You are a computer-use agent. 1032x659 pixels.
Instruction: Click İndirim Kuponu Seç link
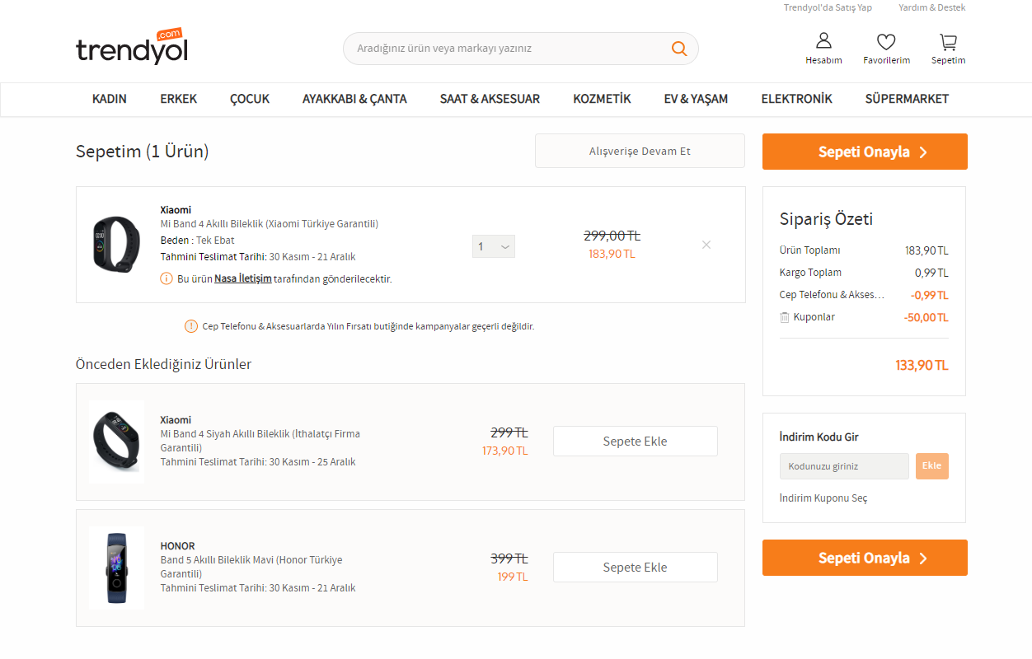click(823, 498)
